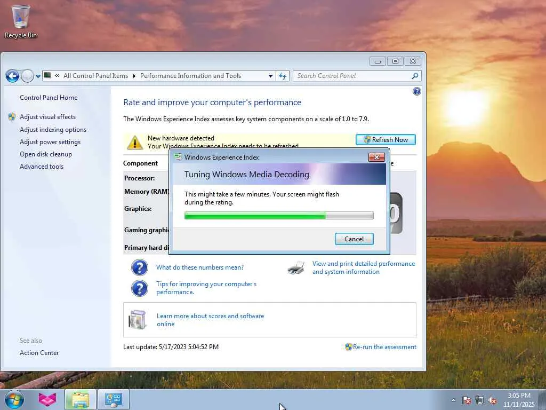Click Re-run the assessment link
Screen dimensions: 546x410
pyautogui.click(x=384, y=347)
